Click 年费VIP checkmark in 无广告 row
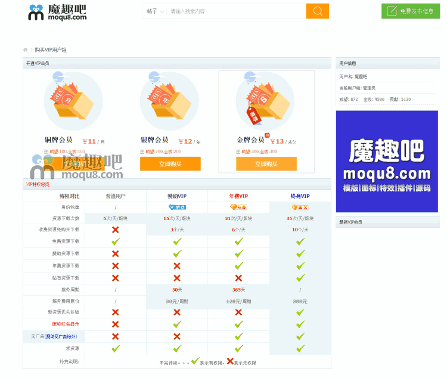The image size is (447, 381). [x=238, y=336]
